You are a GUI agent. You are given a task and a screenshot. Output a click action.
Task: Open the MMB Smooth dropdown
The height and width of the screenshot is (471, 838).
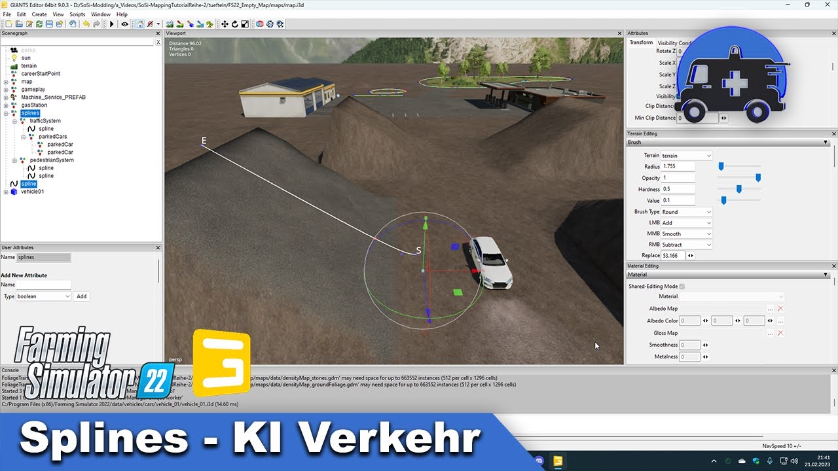[686, 234]
